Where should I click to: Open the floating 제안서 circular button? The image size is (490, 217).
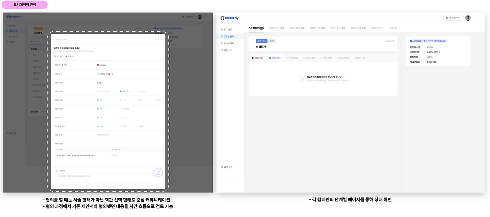pyautogui.click(x=158, y=173)
